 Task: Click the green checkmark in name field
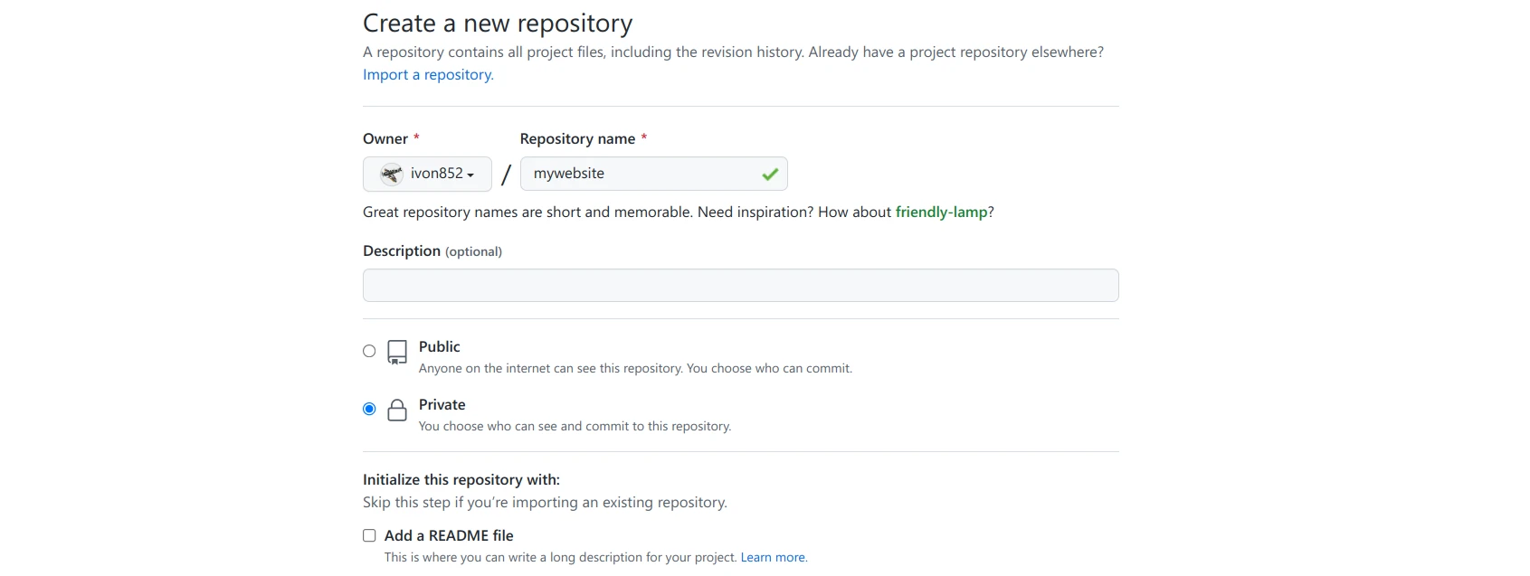(x=770, y=175)
